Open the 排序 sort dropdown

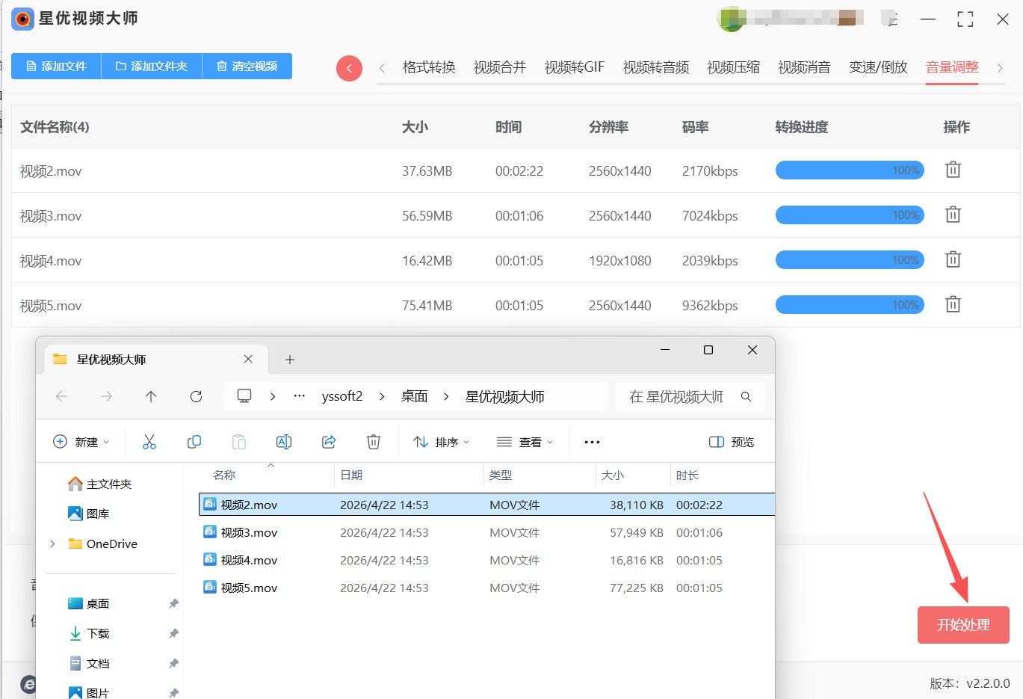(x=441, y=442)
